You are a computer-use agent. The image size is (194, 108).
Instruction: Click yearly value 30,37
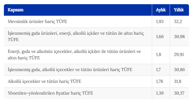[179, 93]
